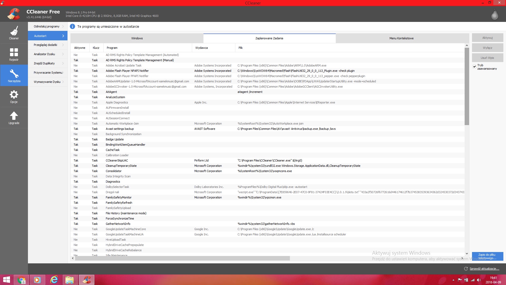Click horizontal scrollbar right arrow
Image resolution: width=506 pixels, height=285 pixels.
[462, 258]
